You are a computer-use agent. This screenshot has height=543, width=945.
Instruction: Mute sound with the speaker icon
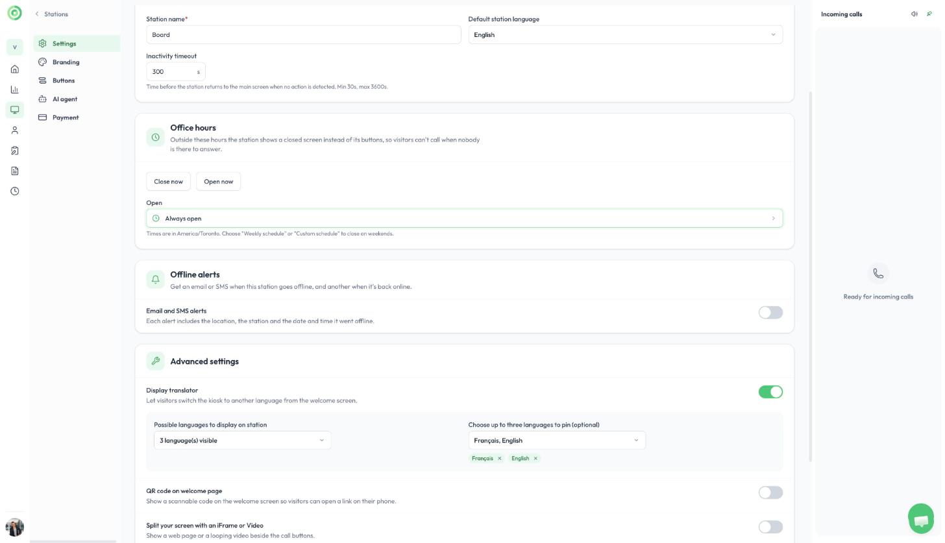click(x=914, y=14)
